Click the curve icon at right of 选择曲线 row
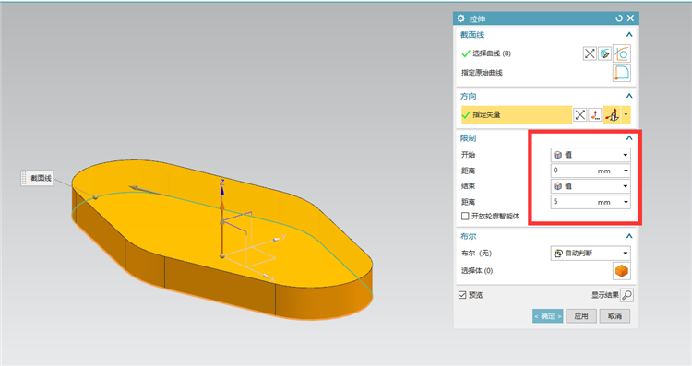The width and height of the screenshot is (692, 366). pyautogui.click(x=622, y=53)
